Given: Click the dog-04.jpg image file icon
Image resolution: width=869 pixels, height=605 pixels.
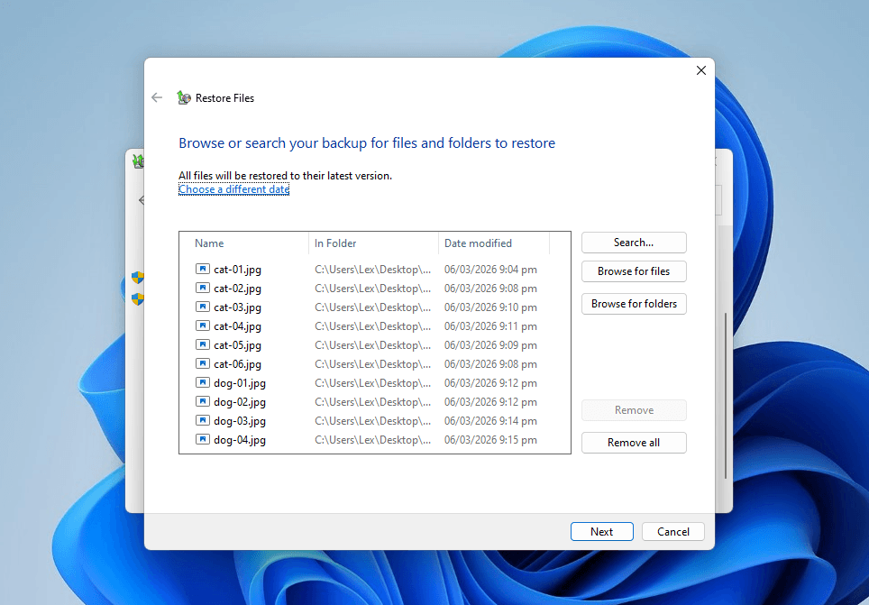Looking at the screenshot, I should [203, 439].
